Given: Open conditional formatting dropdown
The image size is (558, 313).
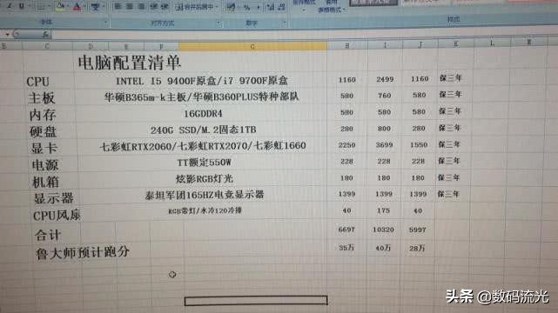Looking at the screenshot, I should click(304, 6).
